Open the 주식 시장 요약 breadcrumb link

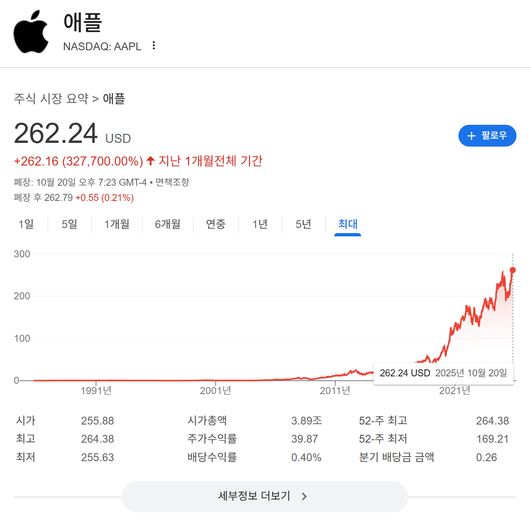tap(51, 98)
